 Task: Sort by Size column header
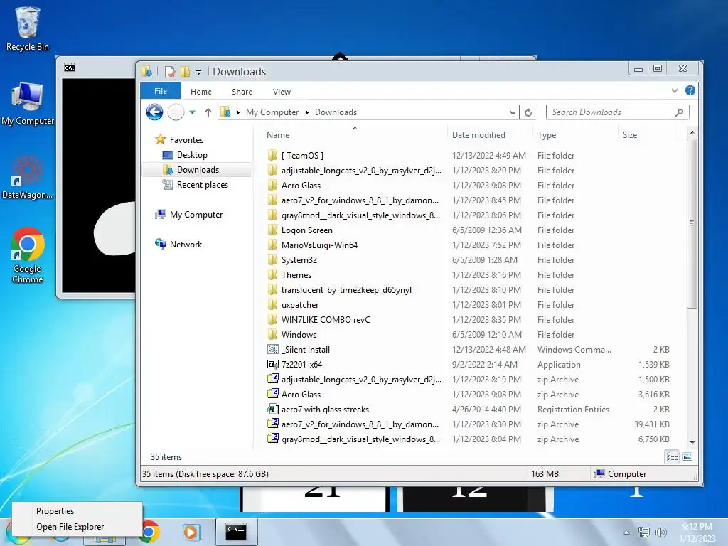tap(630, 135)
